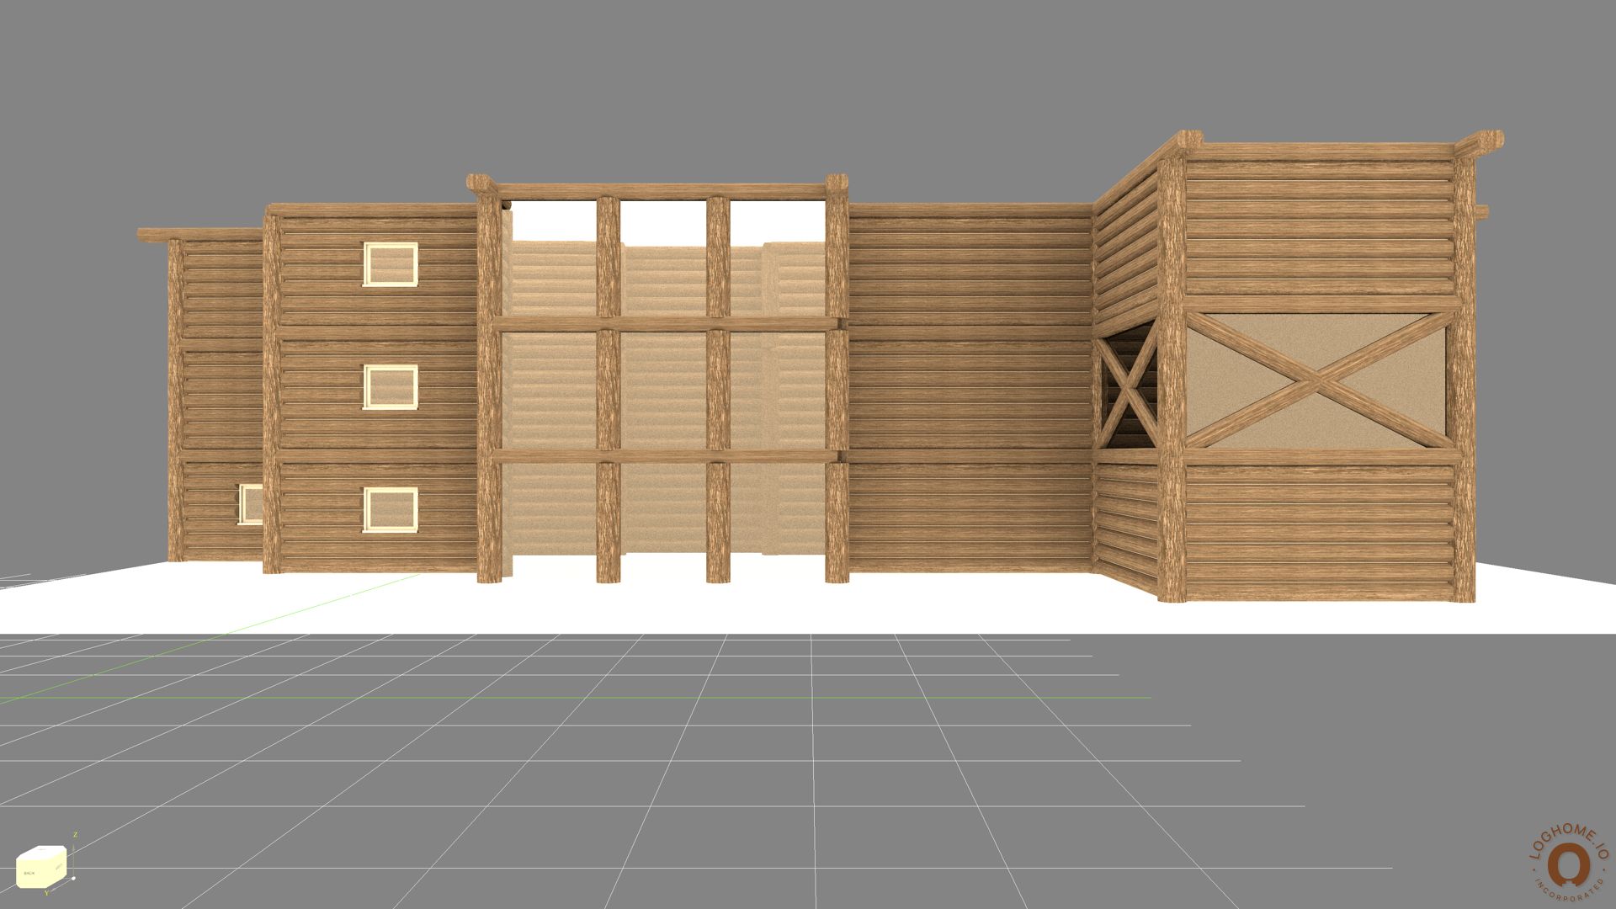
Task: Click the Z axis label near the view cube
Action: (76, 834)
